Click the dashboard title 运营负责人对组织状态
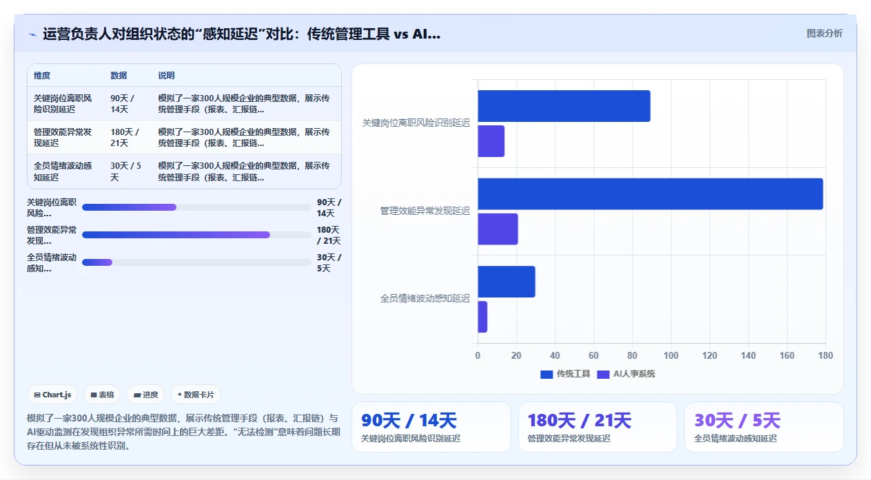The height and width of the screenshot is (480, 871). pos(241,34)
